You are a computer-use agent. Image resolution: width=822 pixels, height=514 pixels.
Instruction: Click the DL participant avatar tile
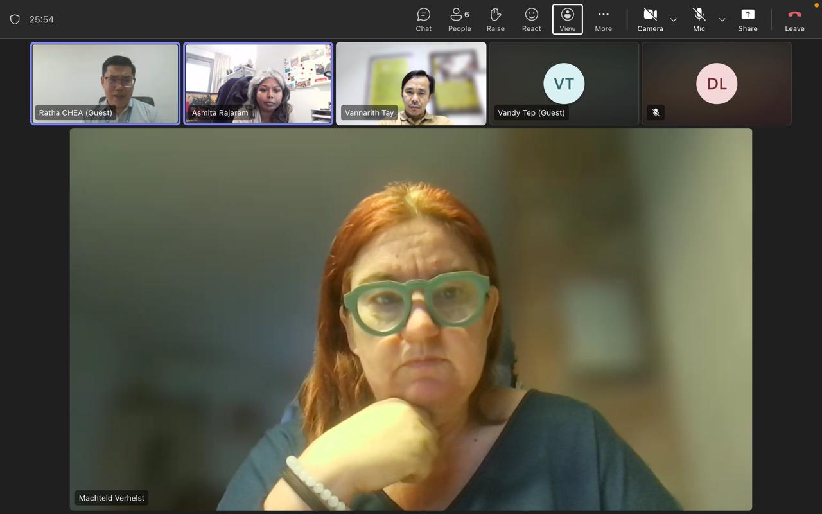pyautogui.click(x=717, y=84)
